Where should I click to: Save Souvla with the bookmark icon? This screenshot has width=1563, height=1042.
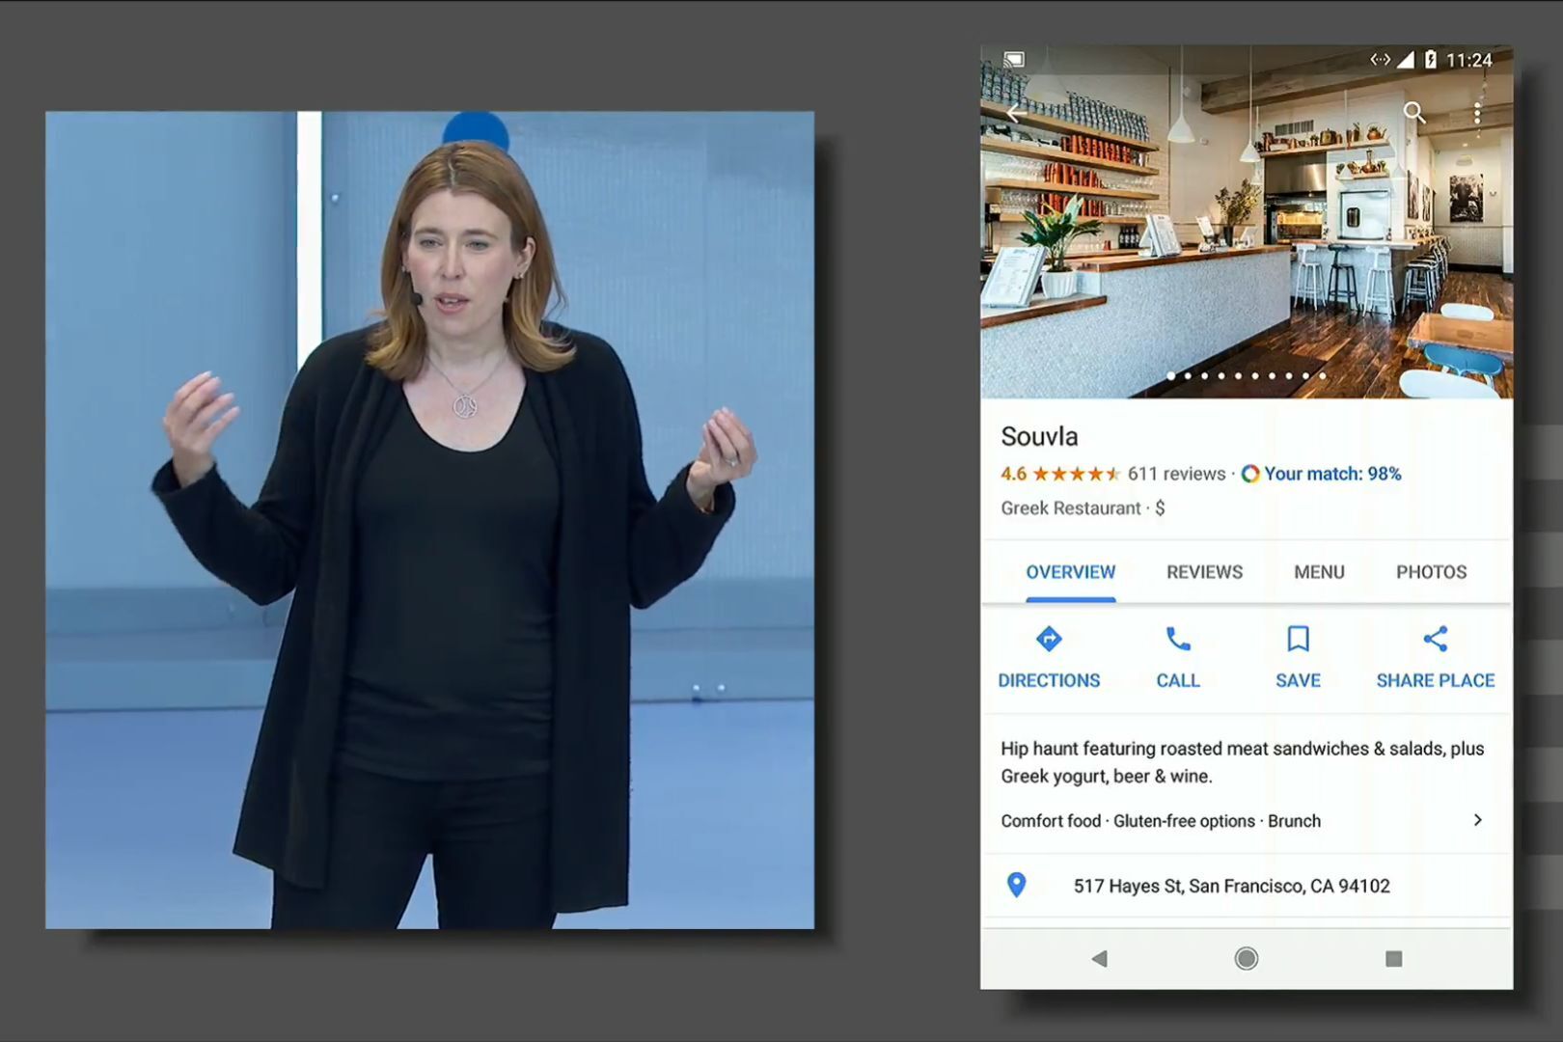(1298, 640)
